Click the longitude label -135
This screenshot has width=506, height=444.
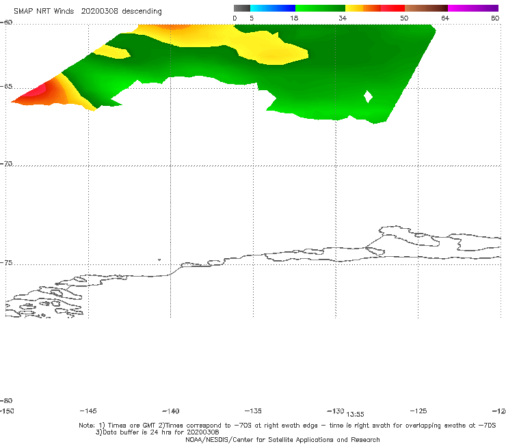tap(253, 411)
